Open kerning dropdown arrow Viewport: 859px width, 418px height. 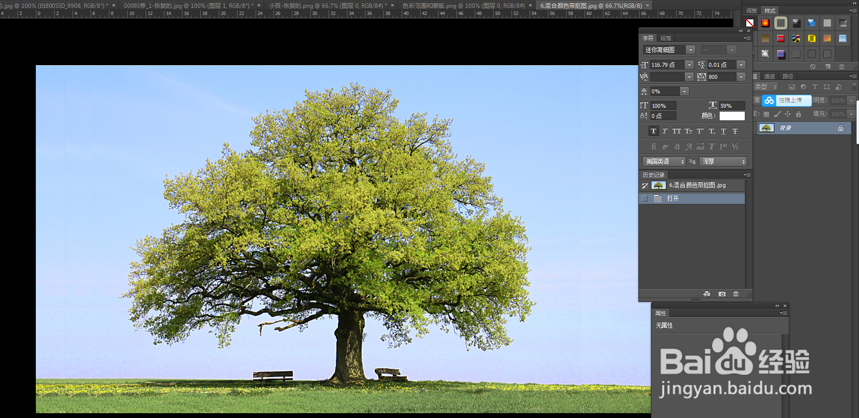(x=689, y=77)
